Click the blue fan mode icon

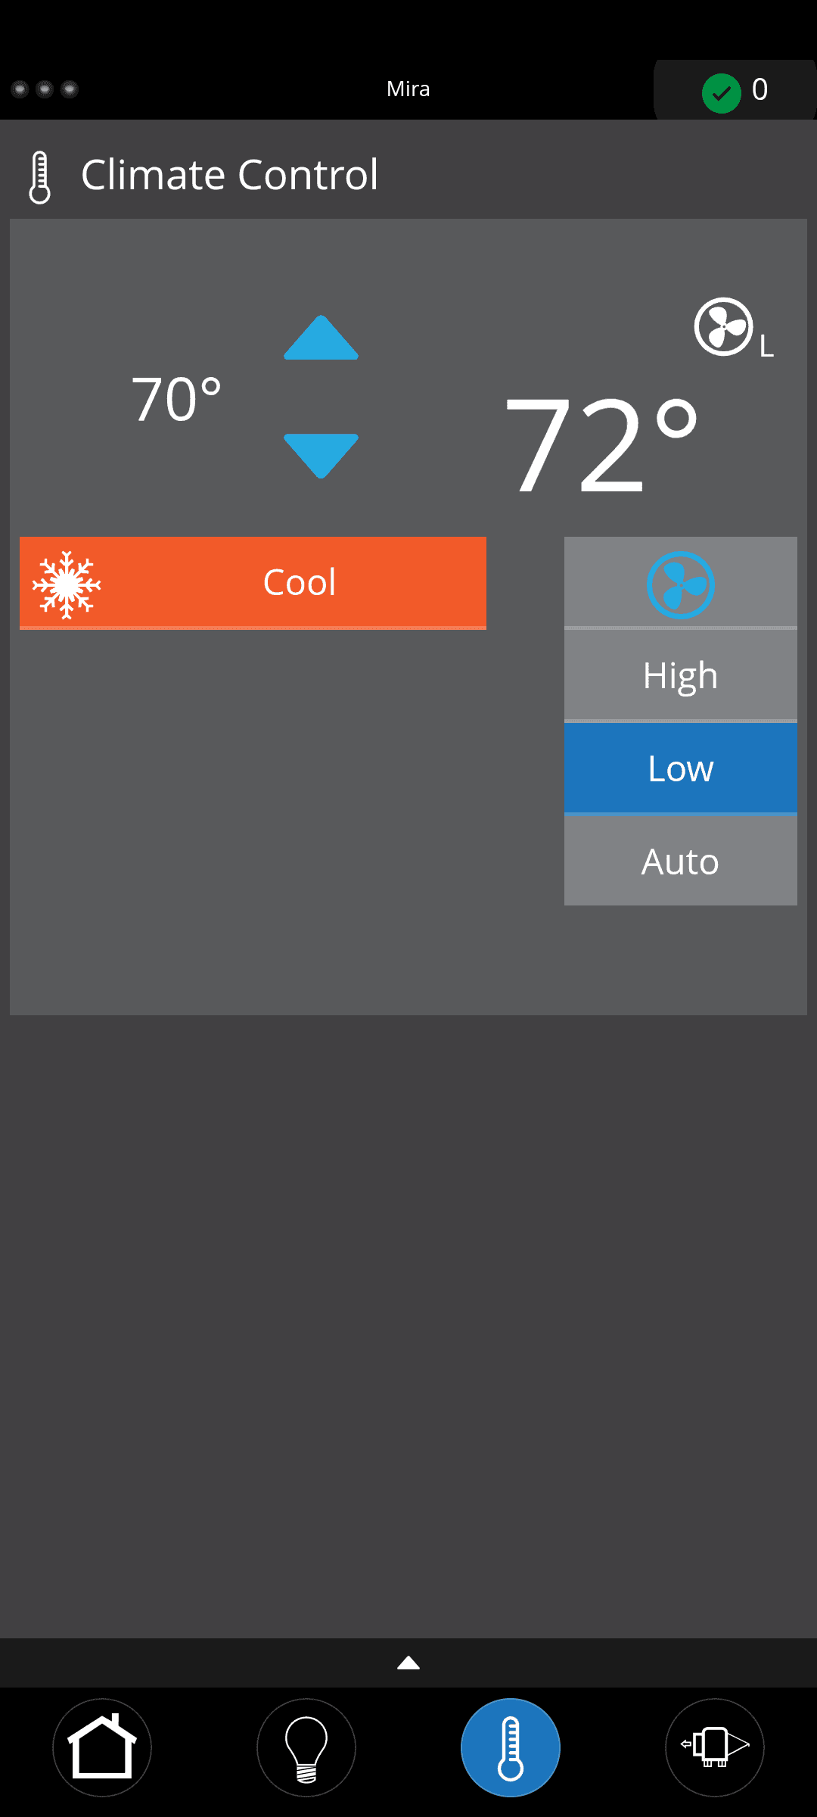coord(680,584)
